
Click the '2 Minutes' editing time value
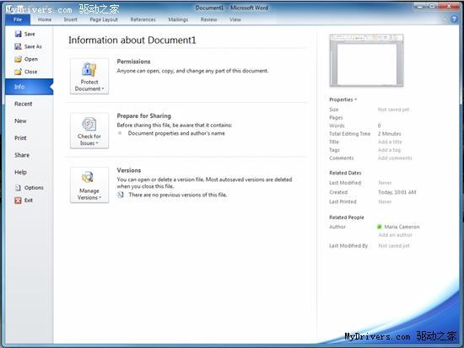tap(390, 134)
